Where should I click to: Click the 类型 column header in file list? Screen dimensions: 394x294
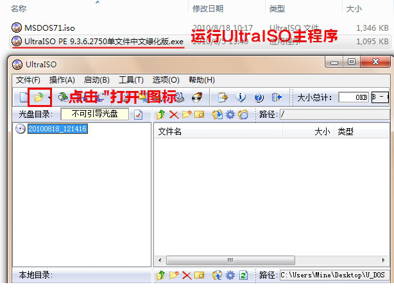(345, 131)
